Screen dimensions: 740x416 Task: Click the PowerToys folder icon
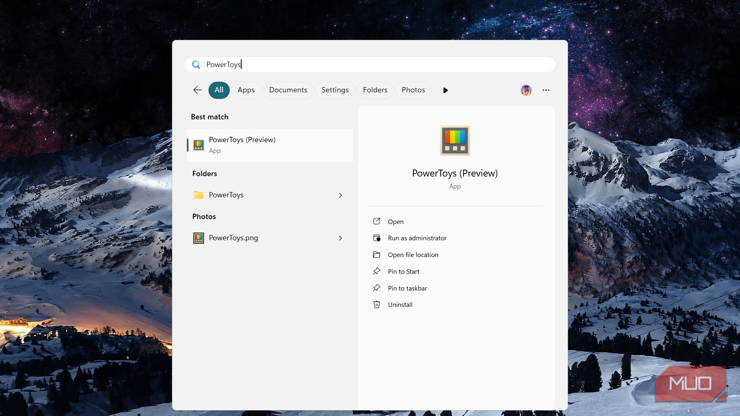click(199, 195)
